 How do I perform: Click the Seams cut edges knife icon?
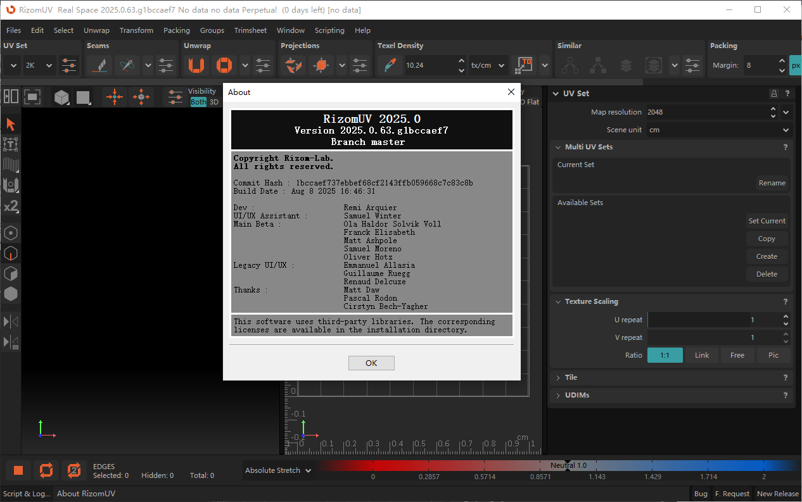pos(99,65)
